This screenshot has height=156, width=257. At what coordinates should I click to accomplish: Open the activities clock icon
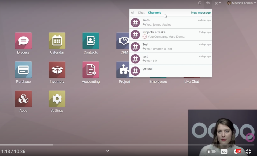(200, 3)
